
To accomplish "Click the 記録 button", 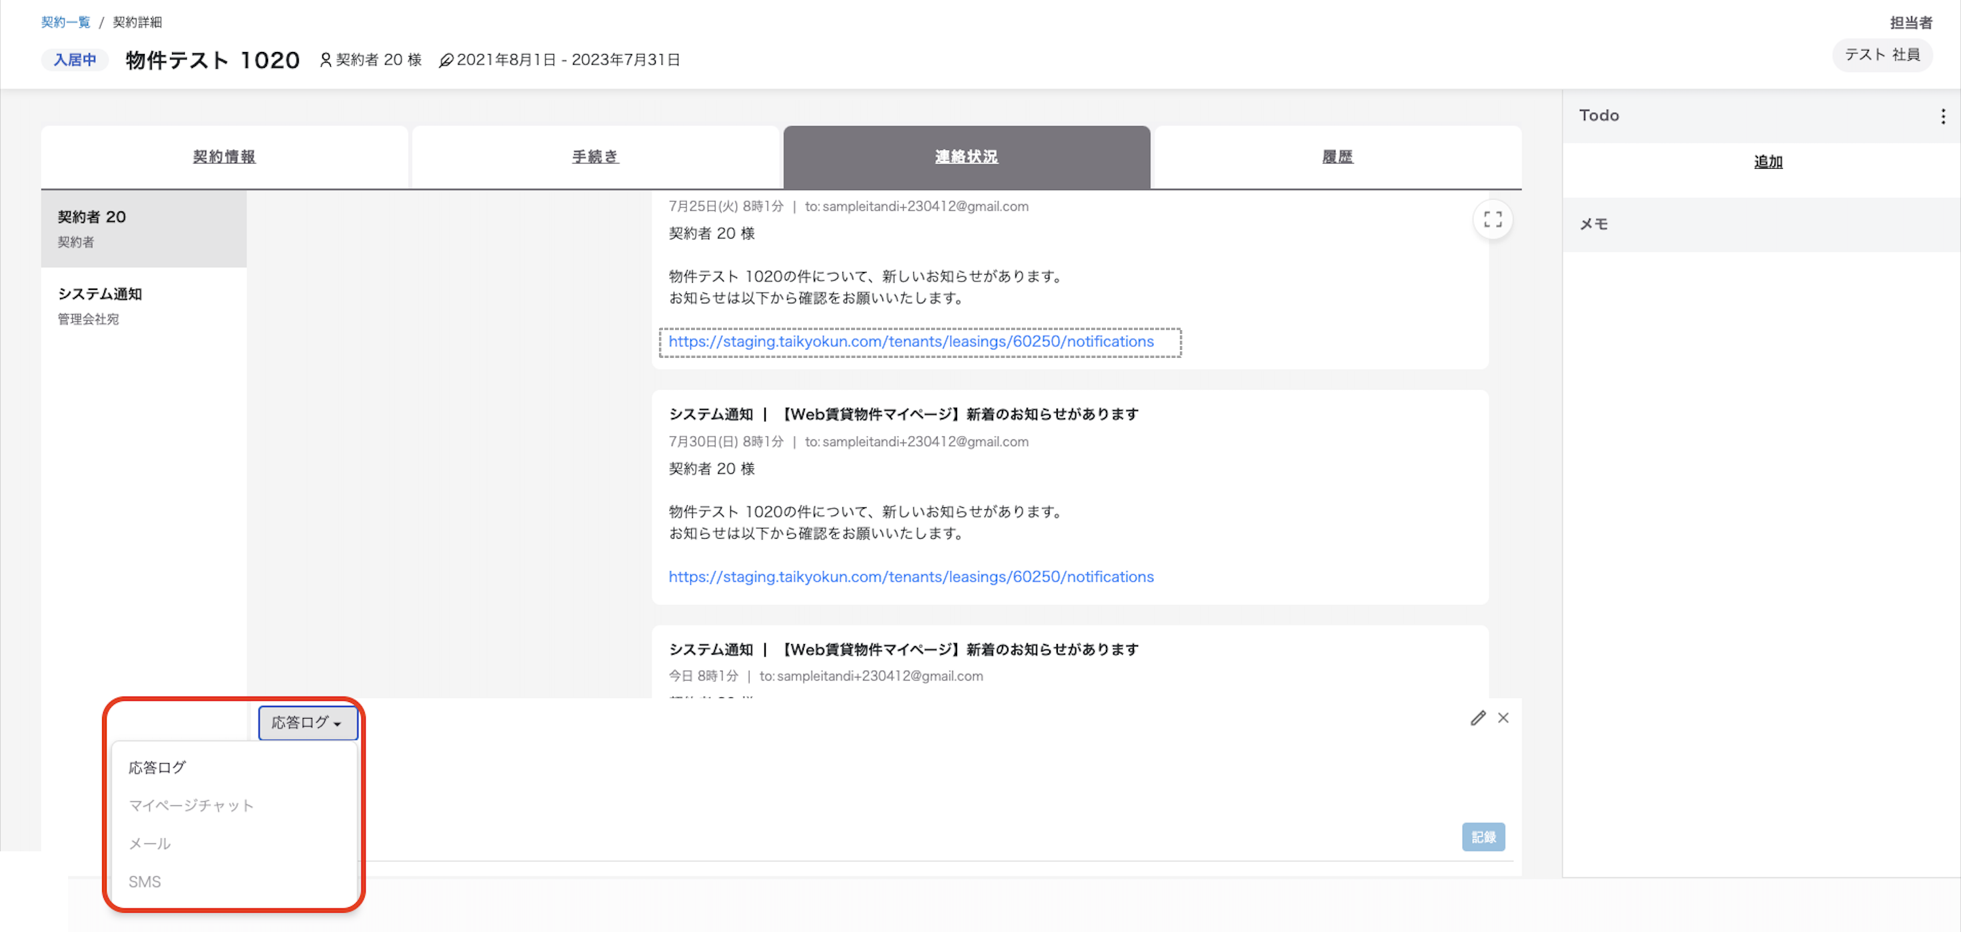I will click(1483, 836).
